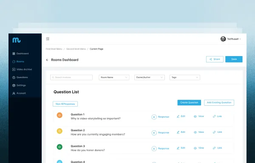Open Response for Question 1
This screenshot has height=163, width=255.
pos(164,117)
